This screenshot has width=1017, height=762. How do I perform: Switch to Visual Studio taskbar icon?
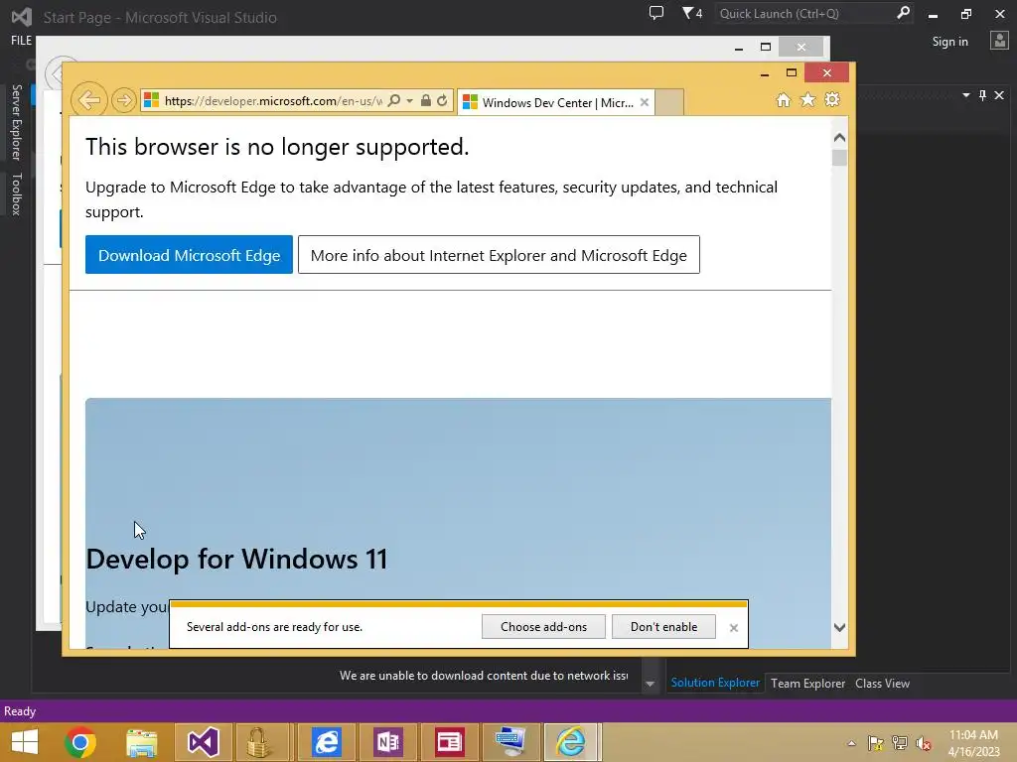pyautogui.click(x=203, y=742)
